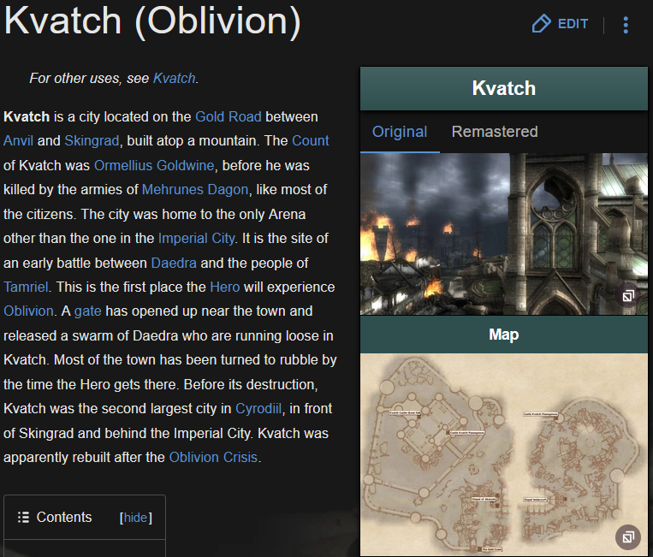
Task: Follow the Anvil link
Action: (x=18, y=140)
